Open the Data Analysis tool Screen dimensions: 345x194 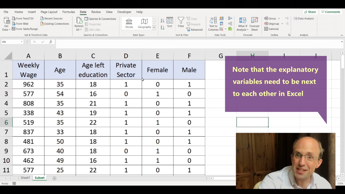pyautogui.click(x=304, y=19)
